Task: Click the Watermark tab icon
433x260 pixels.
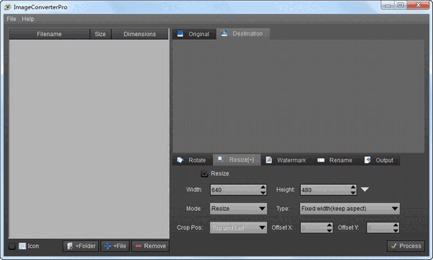Action: coord(268,160)
